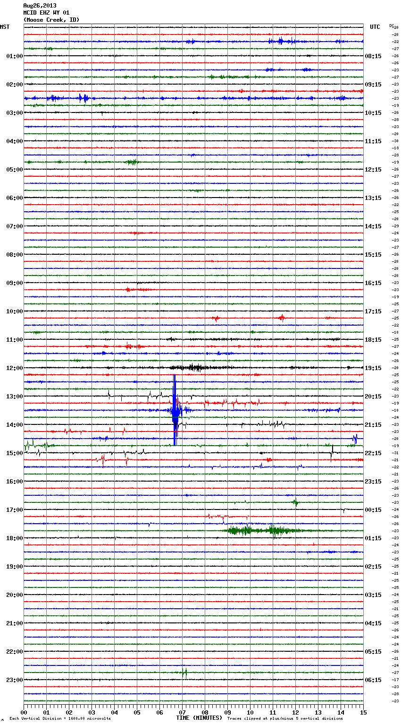The image size is (401, 725).
Task: Click the UTC time label '08:15'
Action: click(373, 56)
